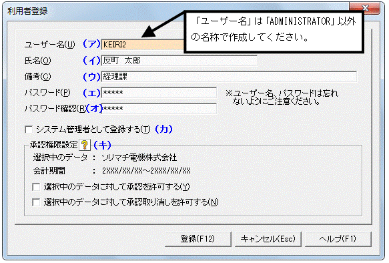Open ヘルプ(F1) button
The image size is (389, 263).
click(x=338, y=239)
